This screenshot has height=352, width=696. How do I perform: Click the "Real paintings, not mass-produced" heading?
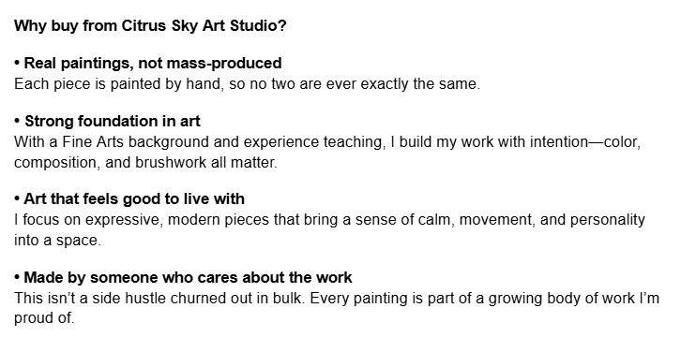point(153,63)
